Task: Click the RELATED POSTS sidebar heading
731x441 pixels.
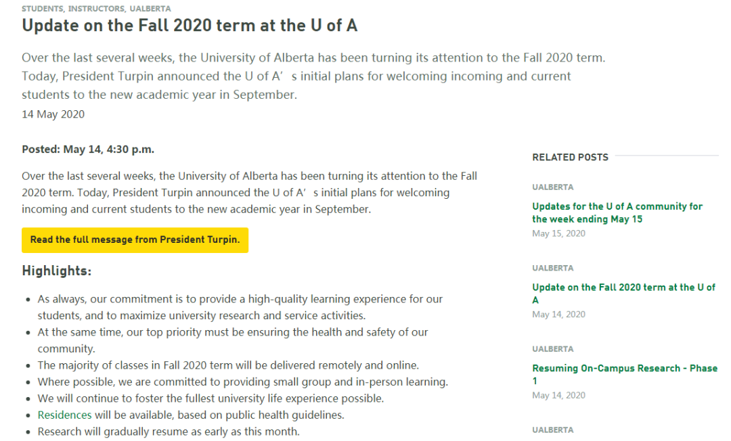Action: coord(570,158)
